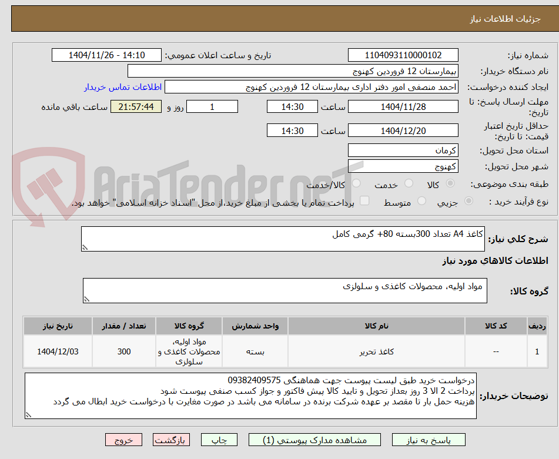Click the کد کالا column header
This screenshot has width=559, height=459.
(496, 326)
